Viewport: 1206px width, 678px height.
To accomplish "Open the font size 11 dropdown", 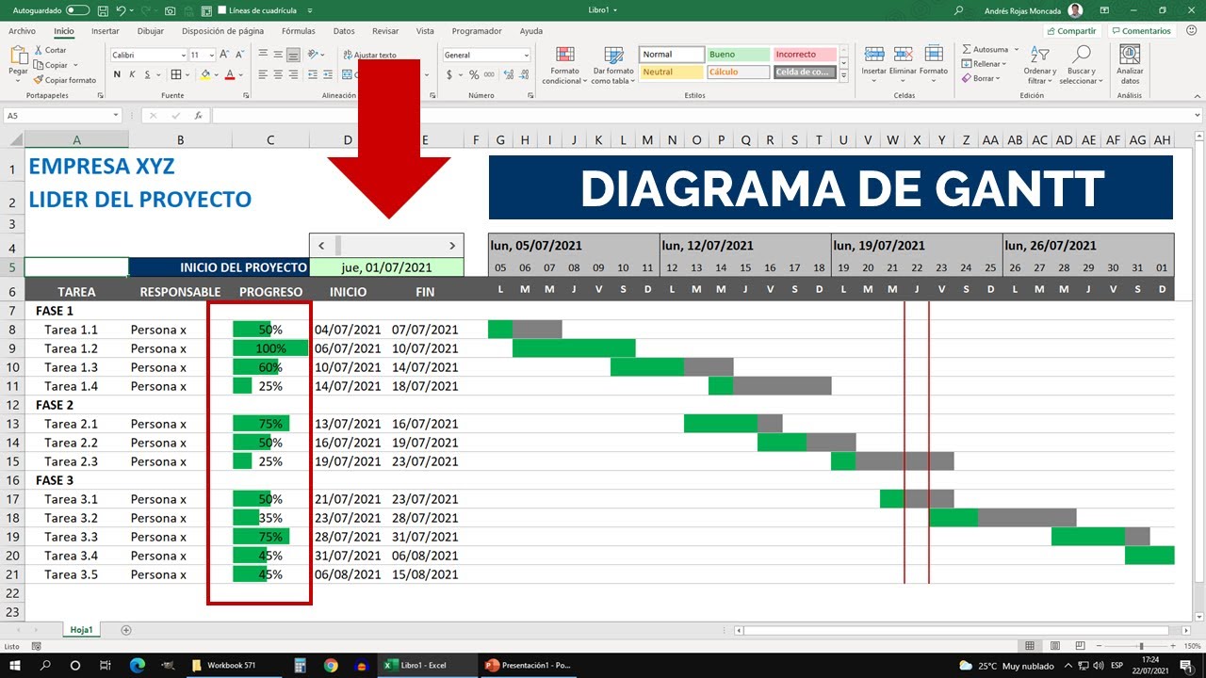I will click(x=211, y=56).
